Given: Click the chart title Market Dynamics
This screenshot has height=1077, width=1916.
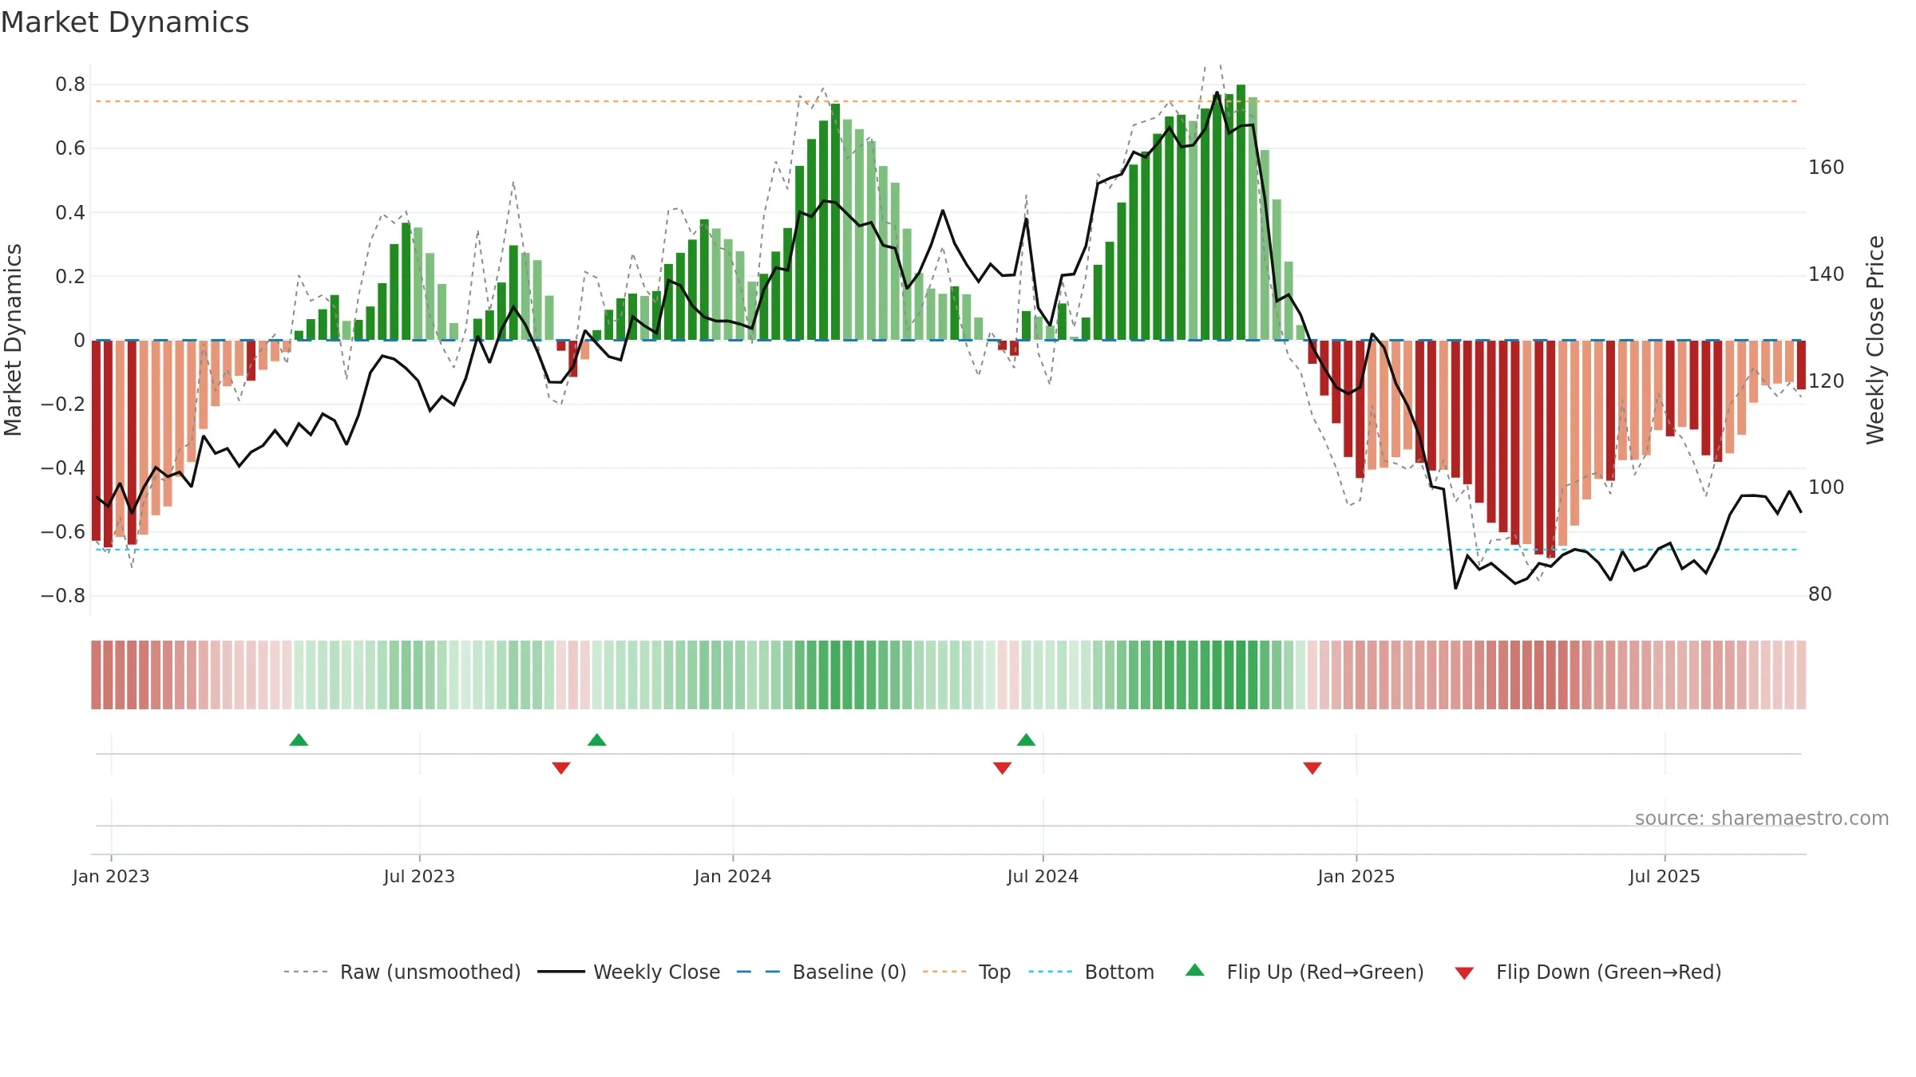Looking at the screenshot, I should 125,22.
